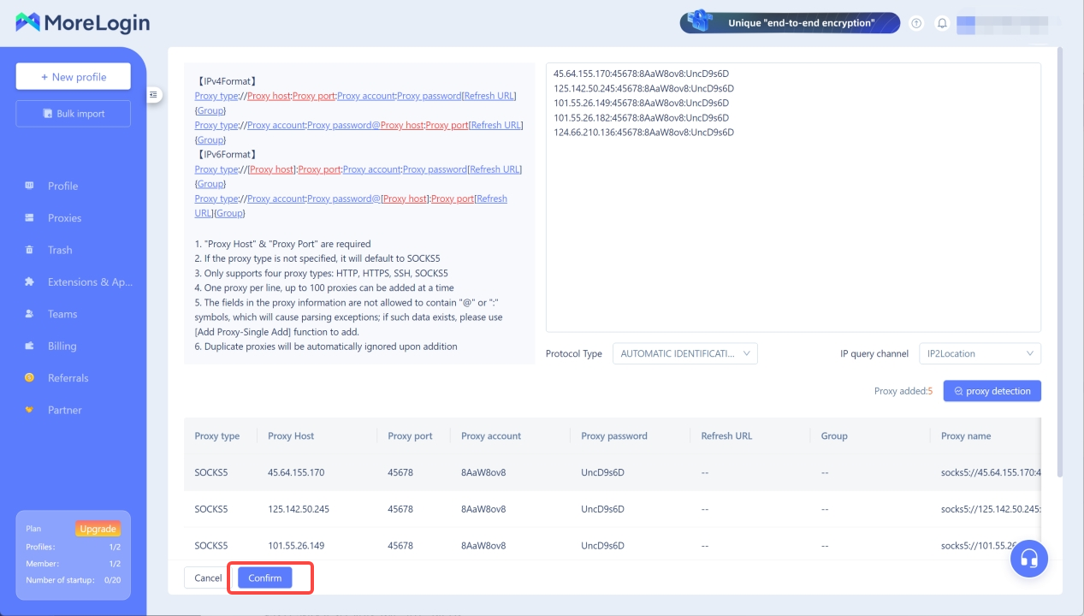Viewport: 1084px width, 616px height.
Task: Click the Extensions puzzle icon
Action: 30,282
